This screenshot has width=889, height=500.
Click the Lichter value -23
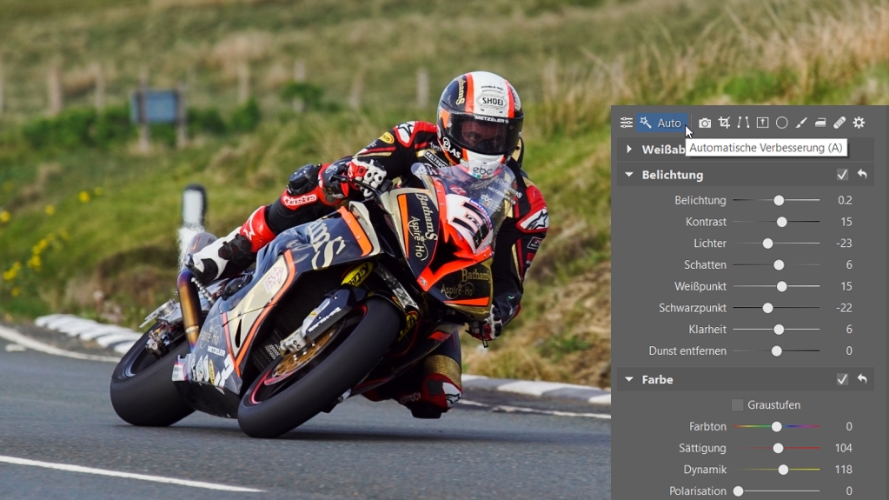click(x=844, y=243)
